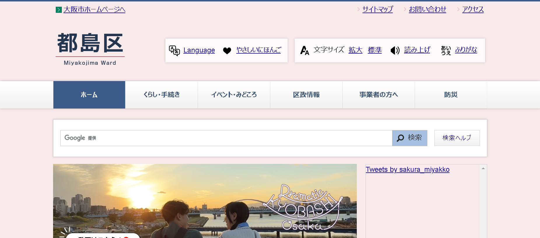This screenshot has height=238, width=540.
Task: Focus the Google search input field
Action: pyautogui.click(x=226, y=138)
